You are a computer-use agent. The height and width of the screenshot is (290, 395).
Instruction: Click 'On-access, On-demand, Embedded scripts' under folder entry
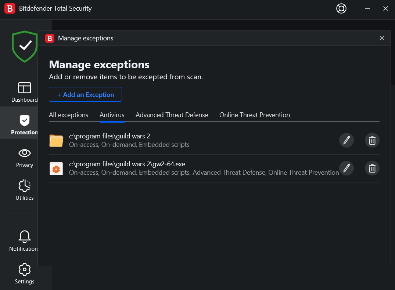pyautogui.click(x=129, y=145)
